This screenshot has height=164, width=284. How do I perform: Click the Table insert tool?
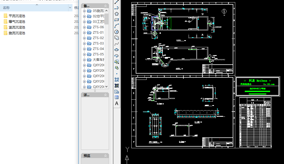[117, 97]
